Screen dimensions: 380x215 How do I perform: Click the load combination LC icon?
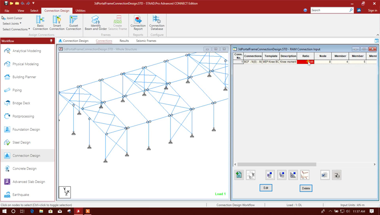point(239,175)
